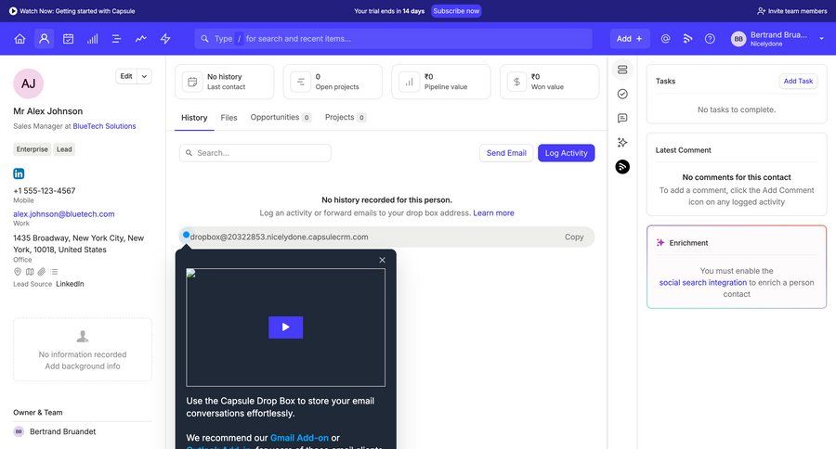The image size is (836, 449).
Task: Open the tasks checkmark icon in side rail
Action: coord(622,95)
